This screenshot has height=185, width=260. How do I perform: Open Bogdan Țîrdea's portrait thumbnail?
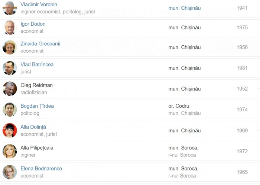click(10, 110)
